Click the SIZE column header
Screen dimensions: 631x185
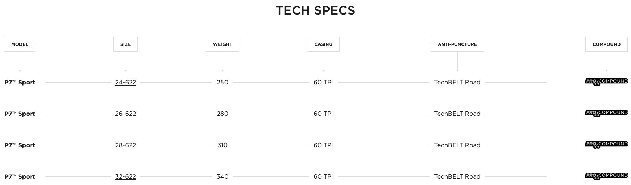point(126,44)
